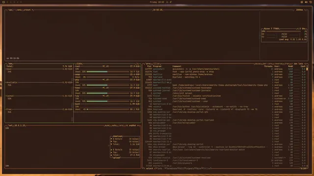Viewport: 314px width, 176px height.
Task: Click the Command: column header
Action: (x=177, y=66)
